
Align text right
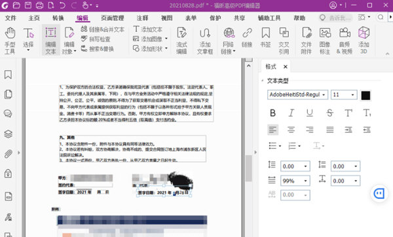pyautogui.click(x=310, y=130)
